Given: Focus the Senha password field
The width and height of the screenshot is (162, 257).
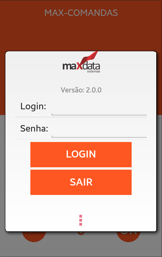Looking at the screenshot, I should pos(99,130).
